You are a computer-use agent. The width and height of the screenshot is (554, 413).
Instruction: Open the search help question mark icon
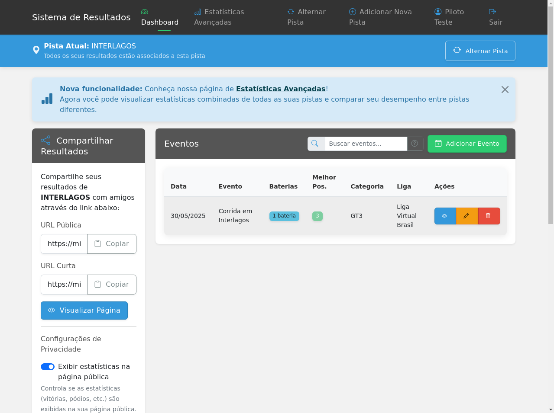pyautogui.click(x=415, y=144)
